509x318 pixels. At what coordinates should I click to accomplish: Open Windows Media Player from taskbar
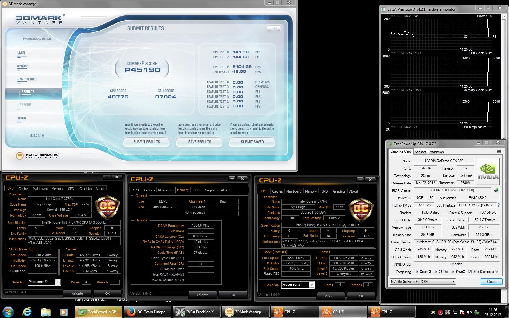tap(64, 312)
